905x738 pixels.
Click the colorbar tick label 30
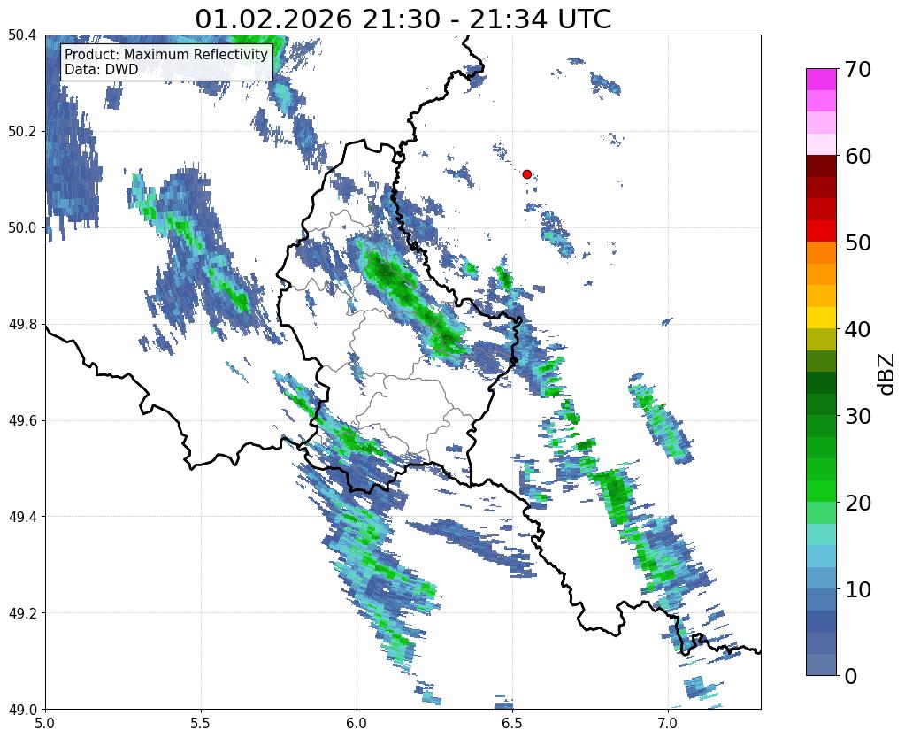pos(857,416)
